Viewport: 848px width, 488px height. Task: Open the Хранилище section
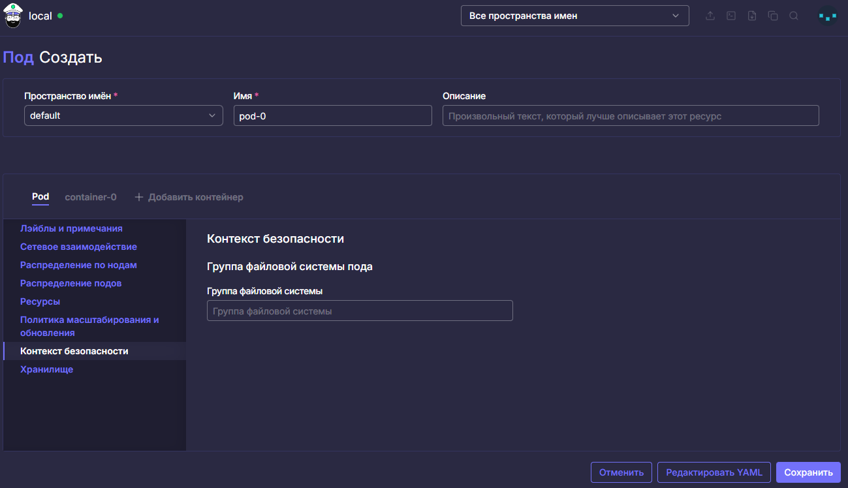point(47,369)
